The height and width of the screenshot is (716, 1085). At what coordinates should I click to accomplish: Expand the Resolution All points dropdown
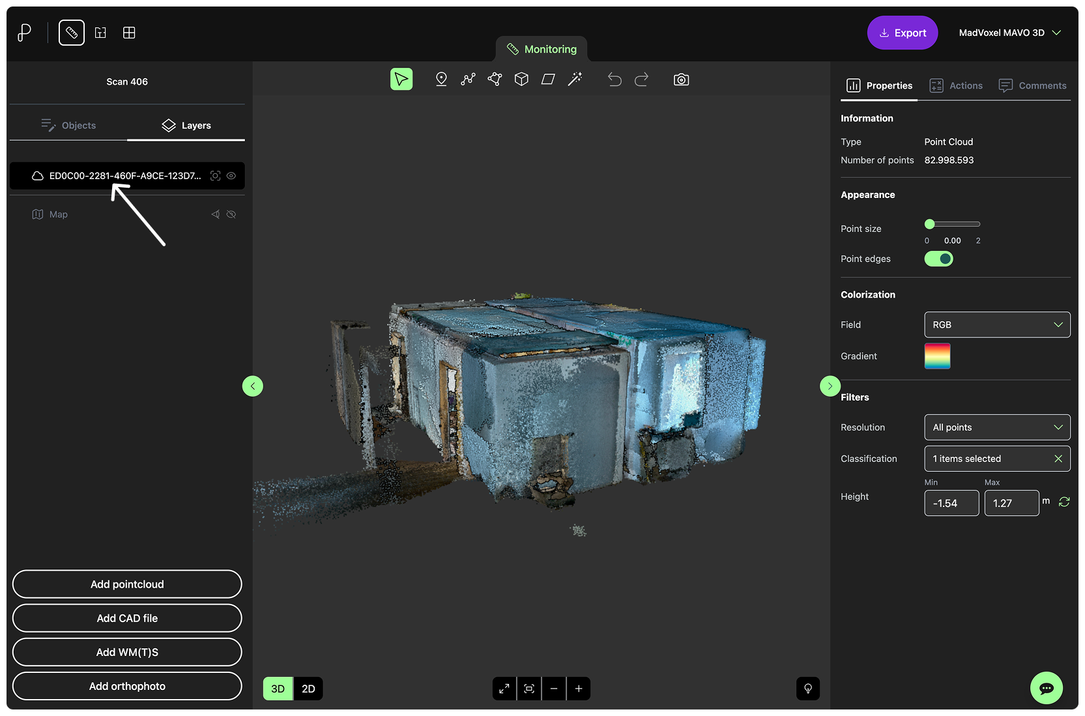[x=996, y=427]
